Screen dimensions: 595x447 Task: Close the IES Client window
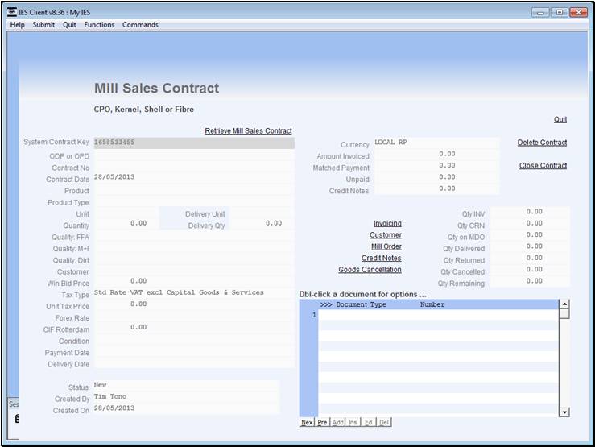[578, 13]
